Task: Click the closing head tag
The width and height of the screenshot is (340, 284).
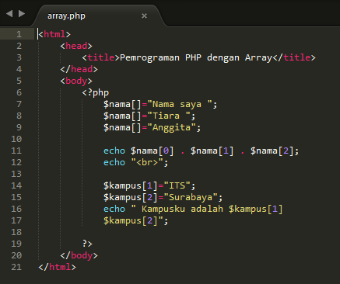Action: coord(79,69)
